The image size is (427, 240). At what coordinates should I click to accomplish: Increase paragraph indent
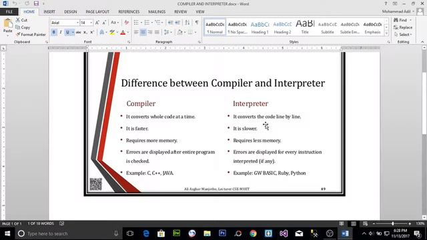tap(177, 23)
